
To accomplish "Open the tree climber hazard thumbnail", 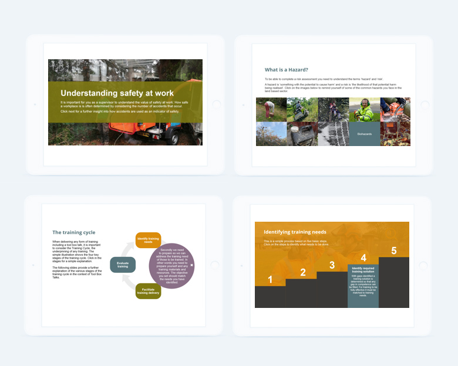I will pyautogui.click(x=334, y=110).
